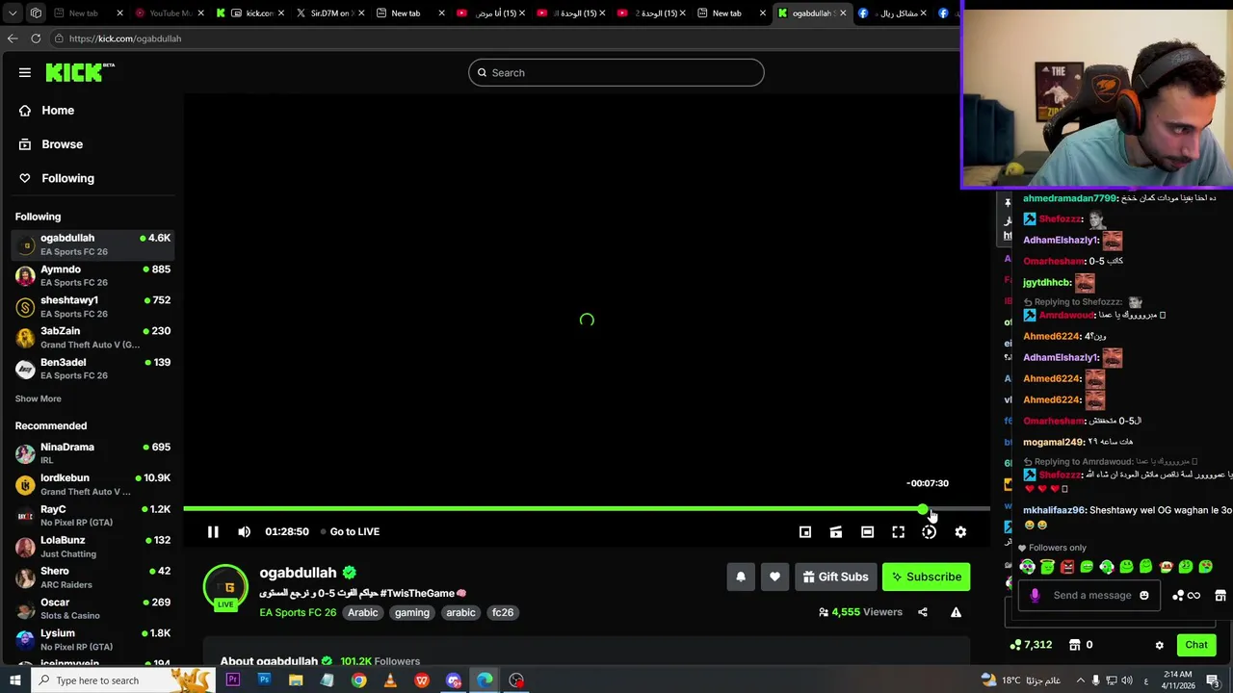
Task: Click ogabdullah avatar with LIVE badge
Action: (x=225, y=587)
